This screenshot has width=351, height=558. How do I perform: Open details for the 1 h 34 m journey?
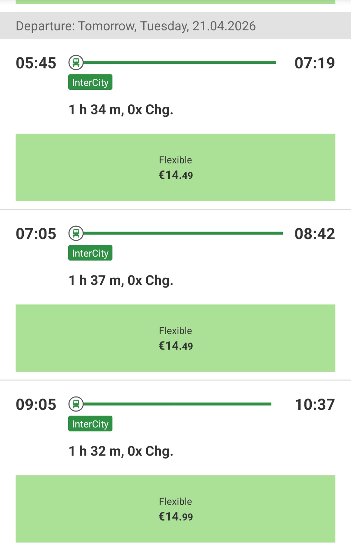pos(121,110)
